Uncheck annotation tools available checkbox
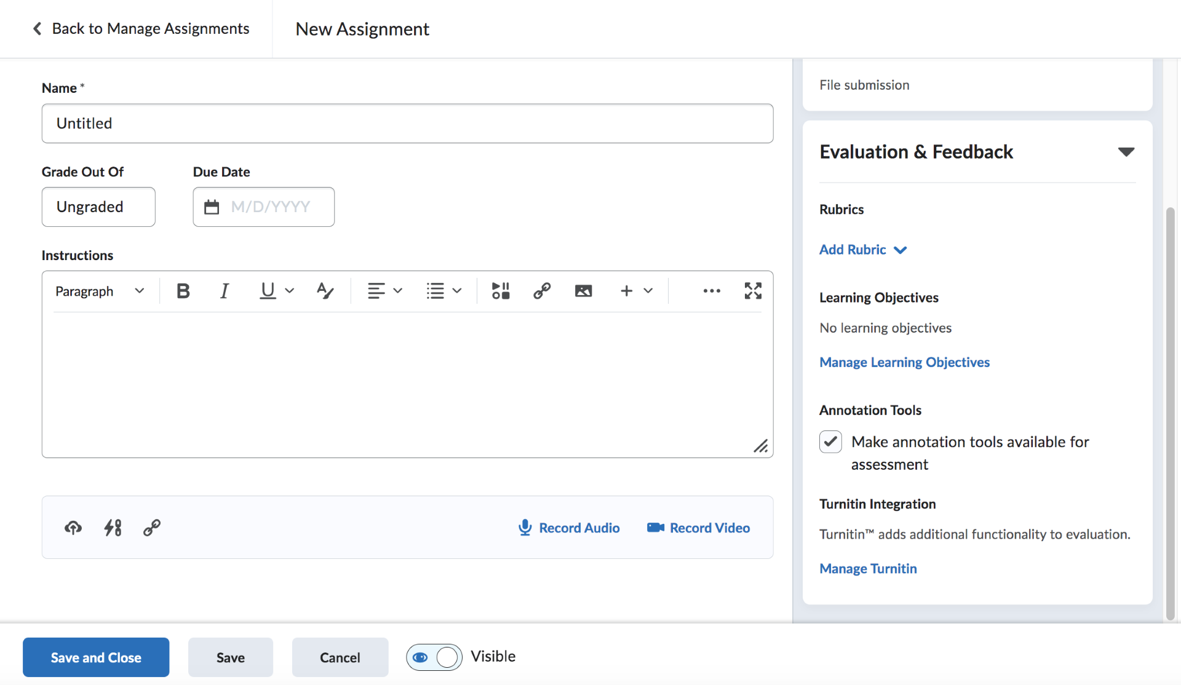This screenshot has width=1181, height=685. tap(830, 442)
